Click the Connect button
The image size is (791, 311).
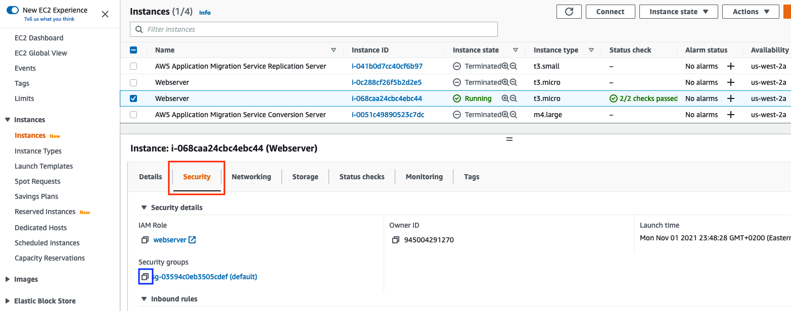[611, 12]
